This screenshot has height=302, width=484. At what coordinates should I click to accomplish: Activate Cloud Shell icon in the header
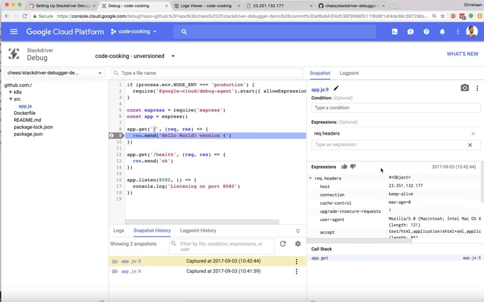[394, 32]
